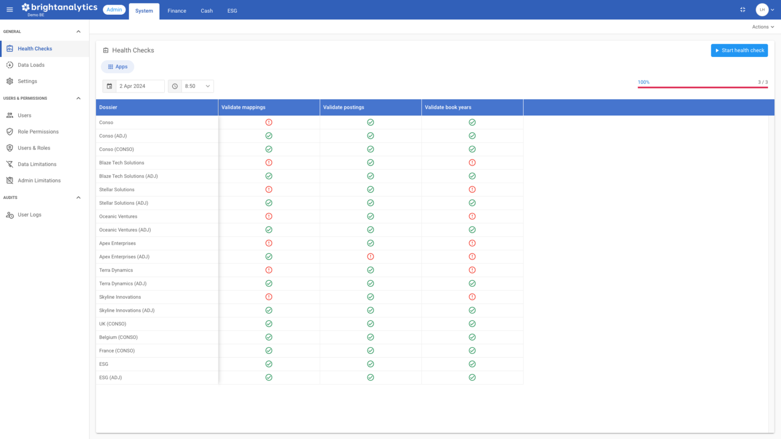The width and height of the screenshot is (781, 439).
Task: Click the Admin badge button
Action: pyautogui.click(x=114, y=10)
